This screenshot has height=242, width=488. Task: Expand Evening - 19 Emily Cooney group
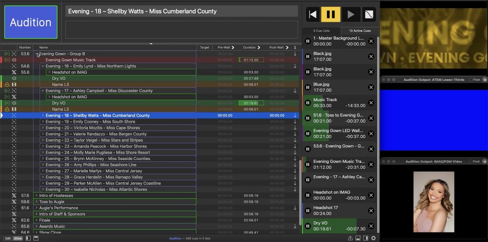tap(43, 121)
